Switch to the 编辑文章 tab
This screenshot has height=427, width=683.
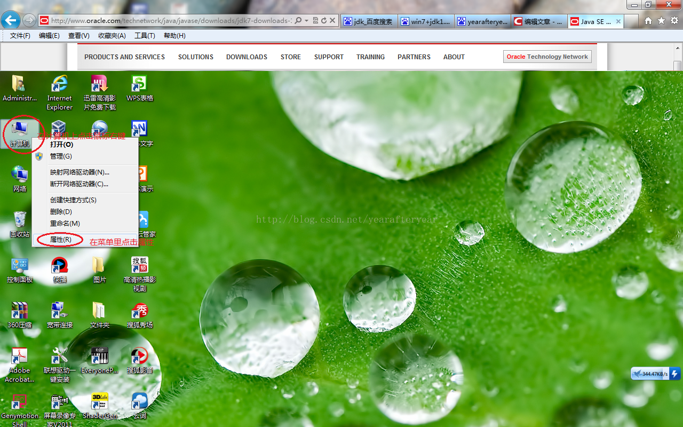(539, 21)
